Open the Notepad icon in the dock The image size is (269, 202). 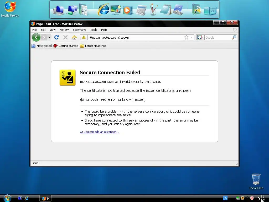[166, 10]
